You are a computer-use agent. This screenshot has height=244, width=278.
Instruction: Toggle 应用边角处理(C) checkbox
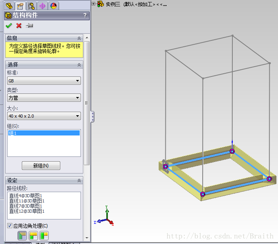pyautogui.click(x=10, y=226)
